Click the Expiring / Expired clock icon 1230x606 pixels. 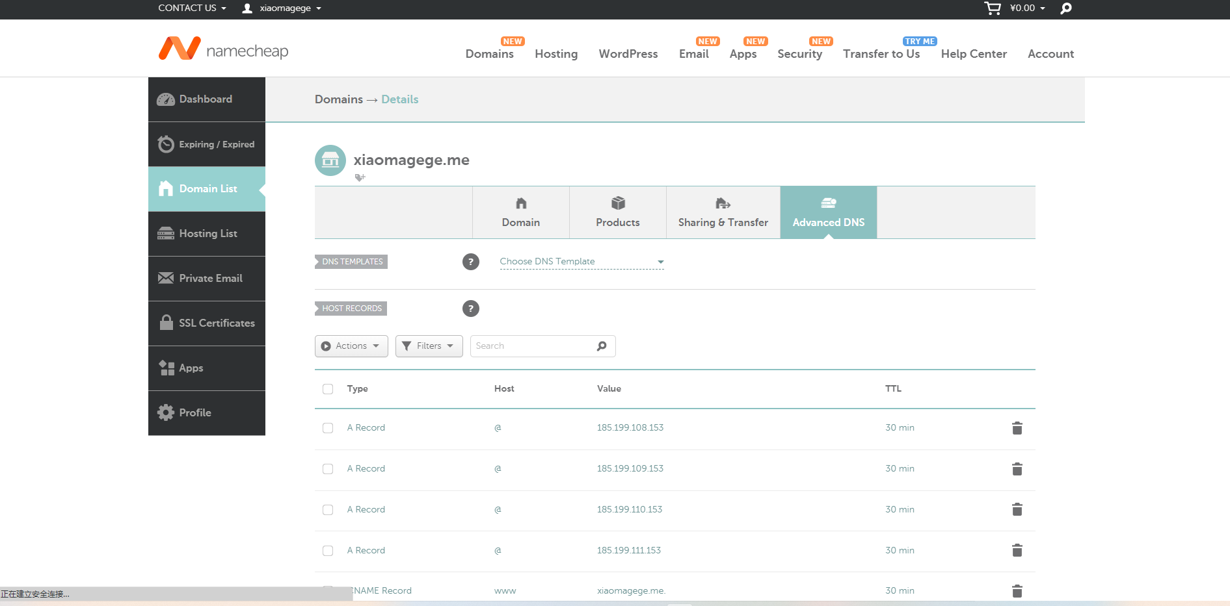coord(166,144)
